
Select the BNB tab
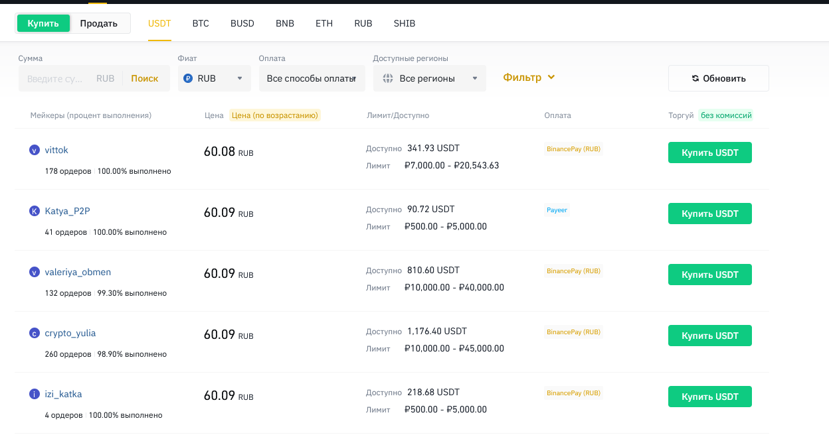point(285,23)
